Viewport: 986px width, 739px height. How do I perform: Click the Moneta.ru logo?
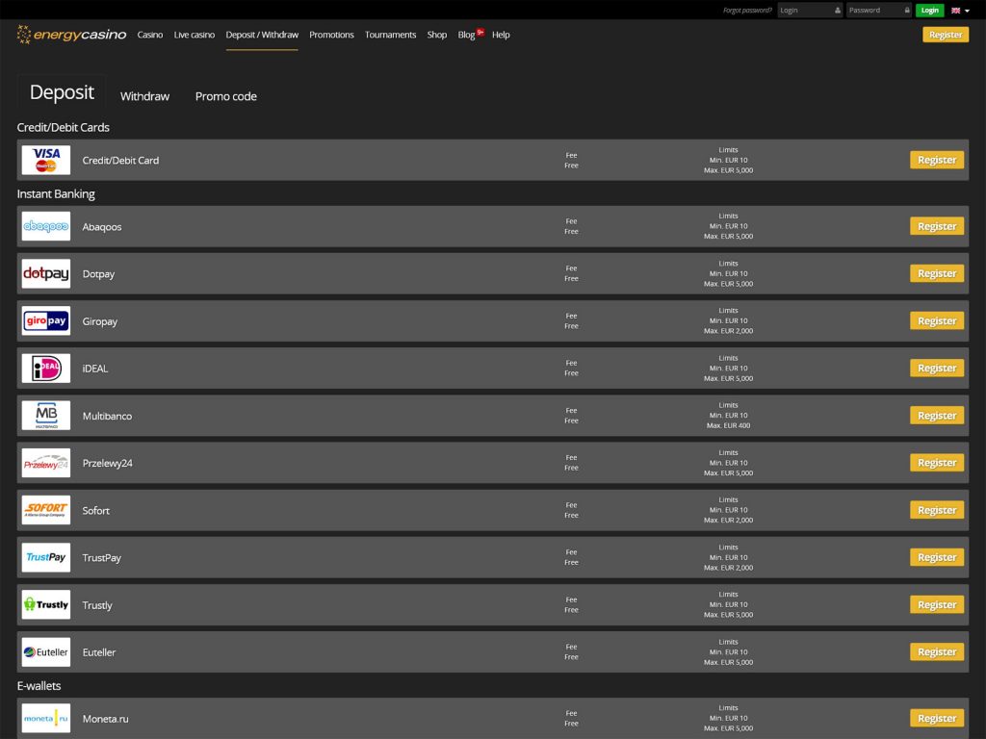tap(46, 718)
